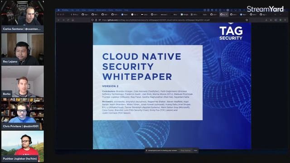Viewport: 290px width, 163px height.
Task: Click the shield tracking-protection icon
Action: click(92, 20)
